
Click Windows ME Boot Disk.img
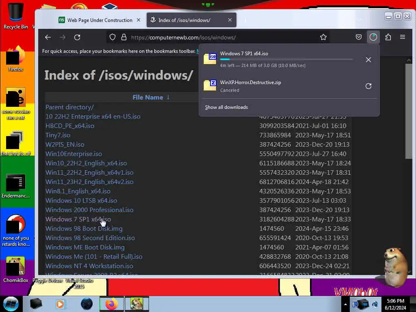point(85,247)
